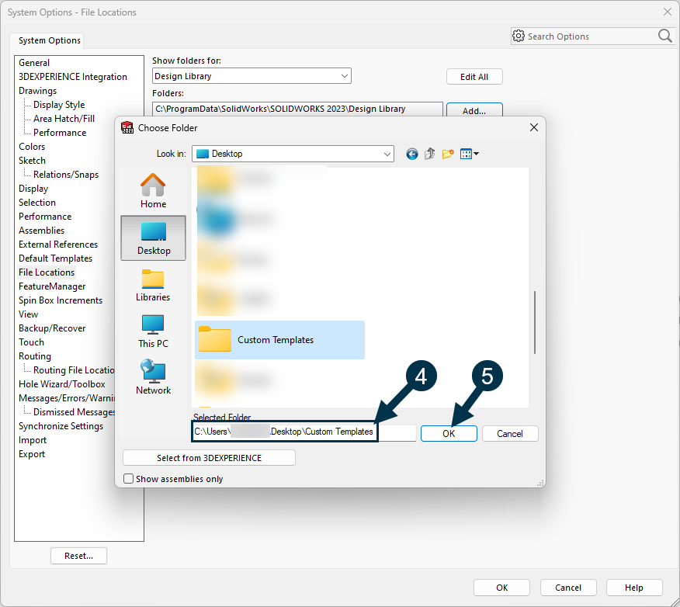Select Performance under Drawings
Viewport: 680px width, 607px height.
[x=60, y=133]
